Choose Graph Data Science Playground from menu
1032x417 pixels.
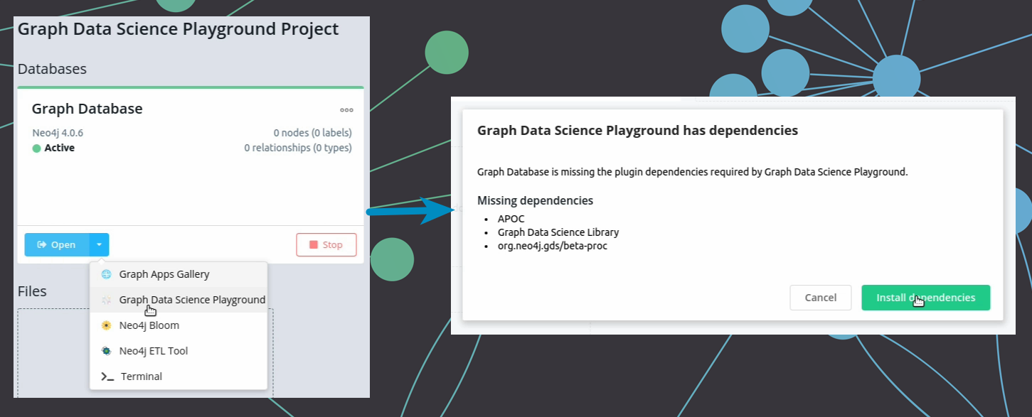[179, 300]
